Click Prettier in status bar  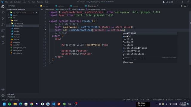point(178,100)
